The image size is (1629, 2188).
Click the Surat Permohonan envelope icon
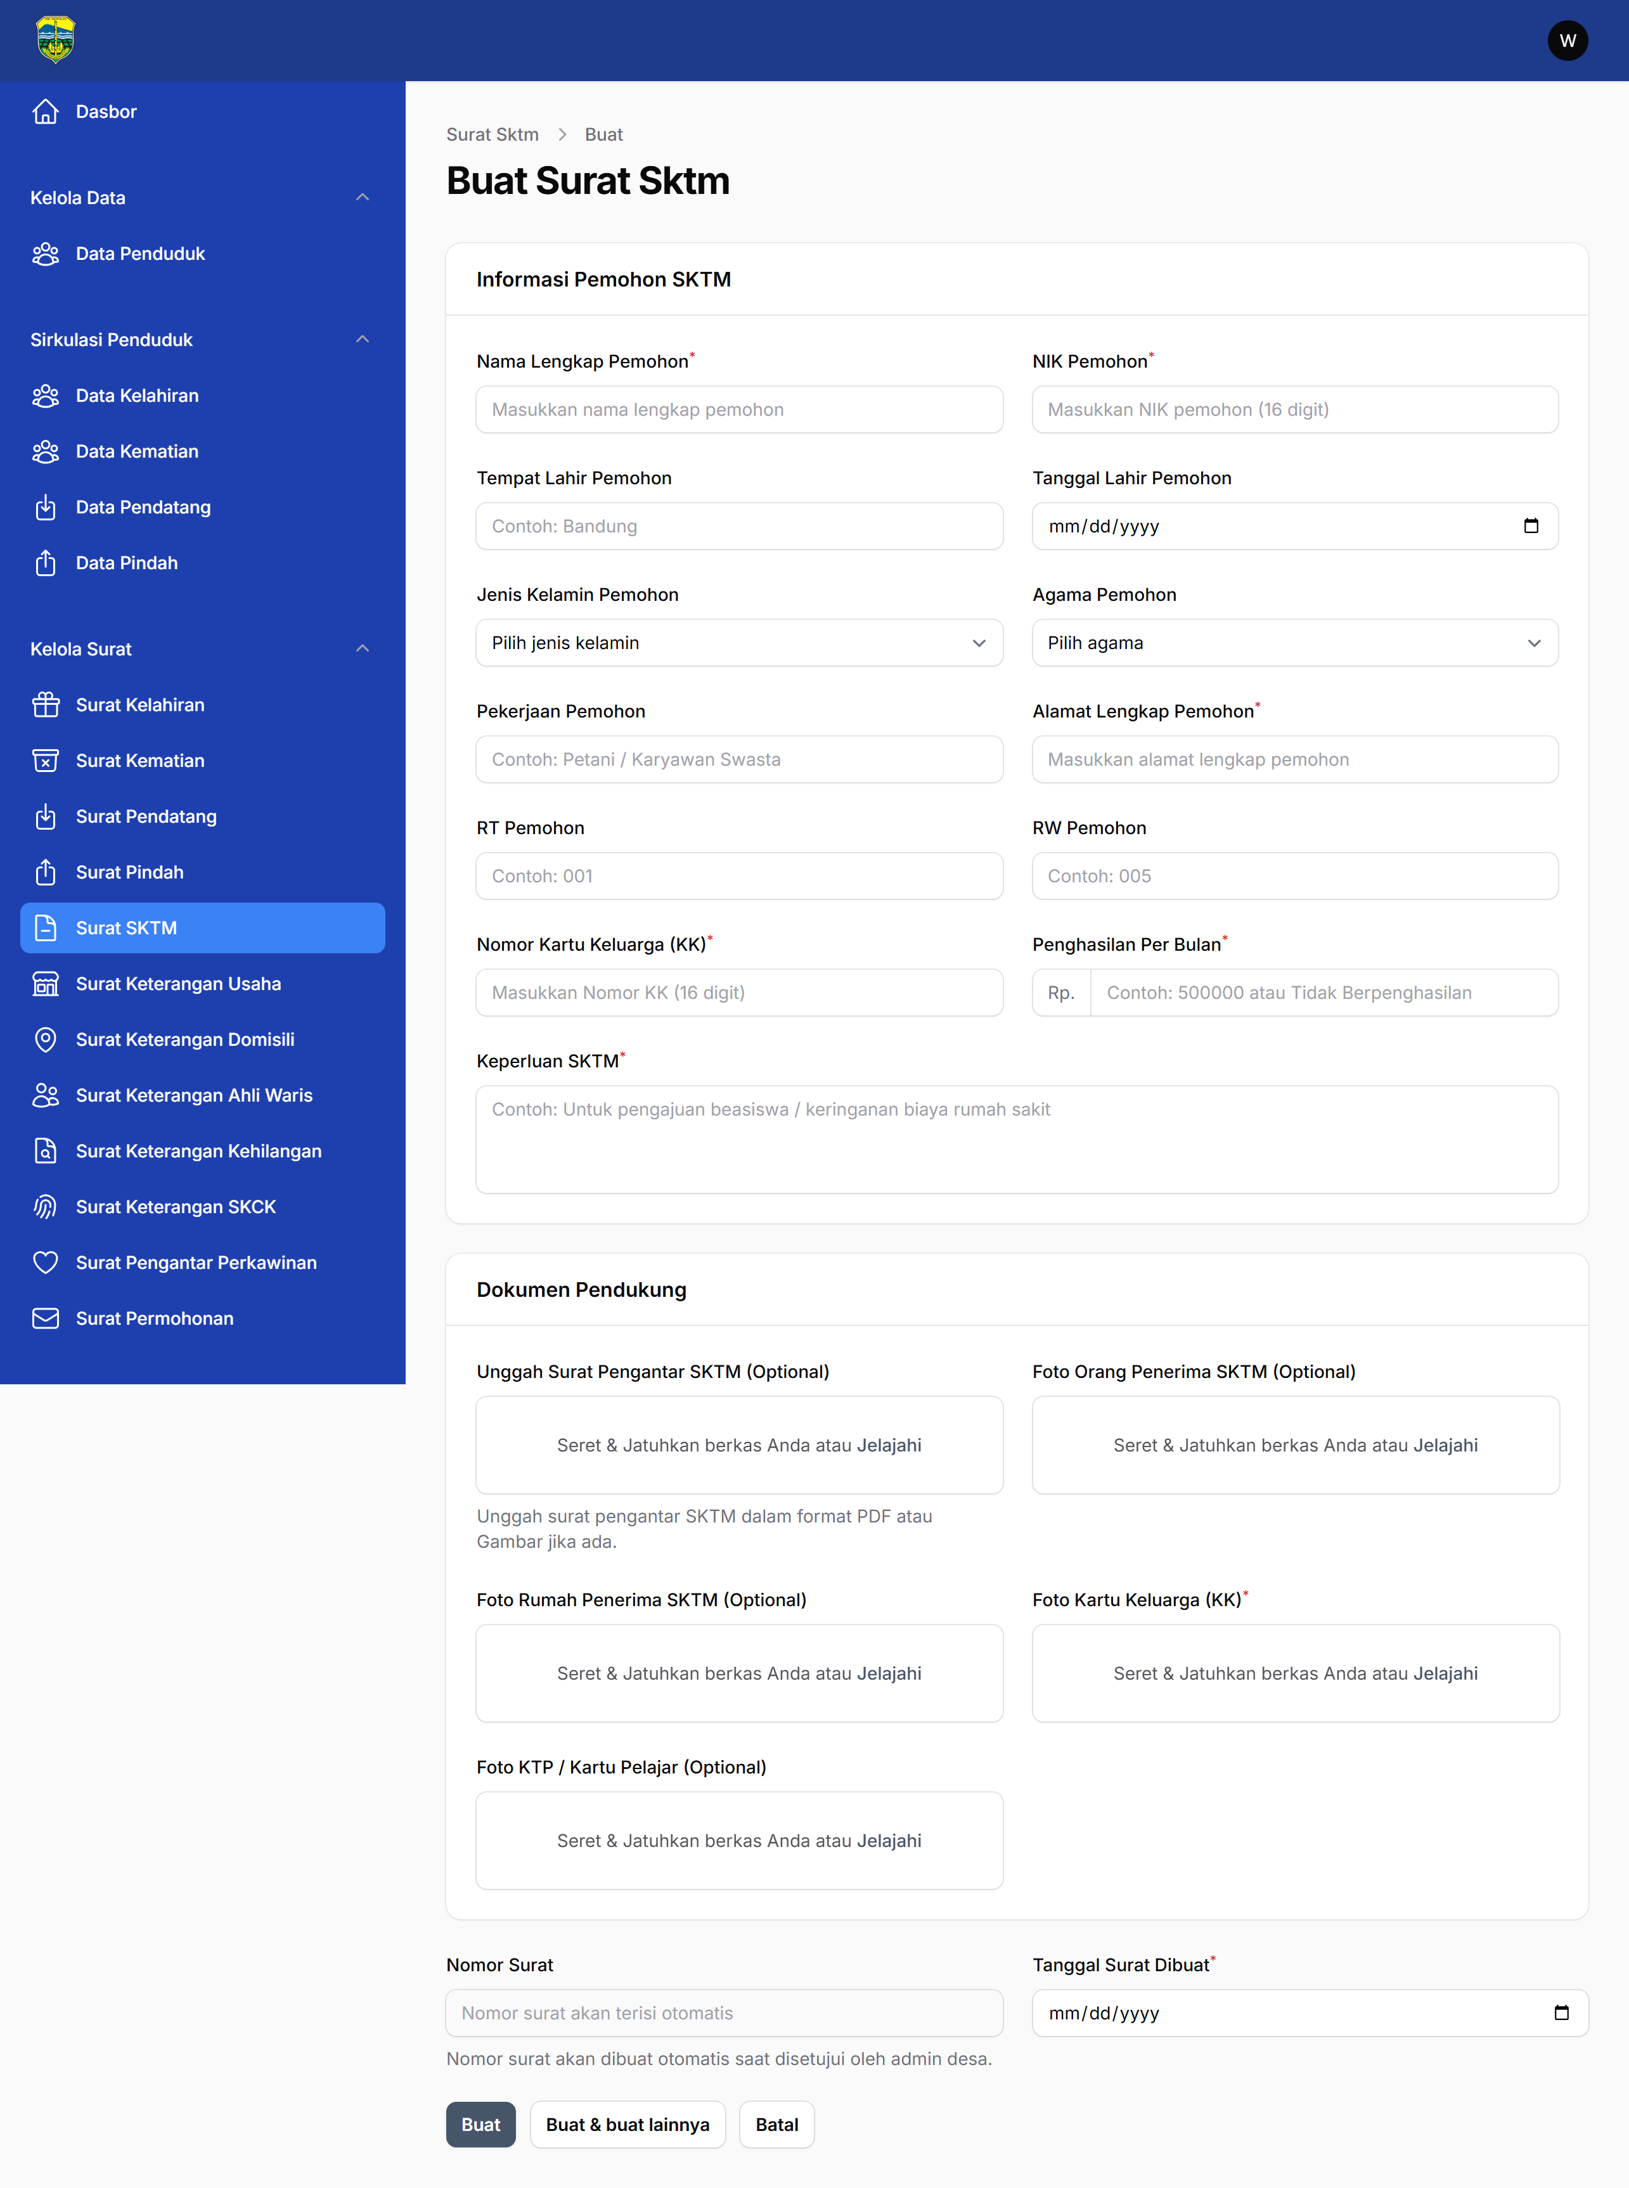pos(46,1318)
